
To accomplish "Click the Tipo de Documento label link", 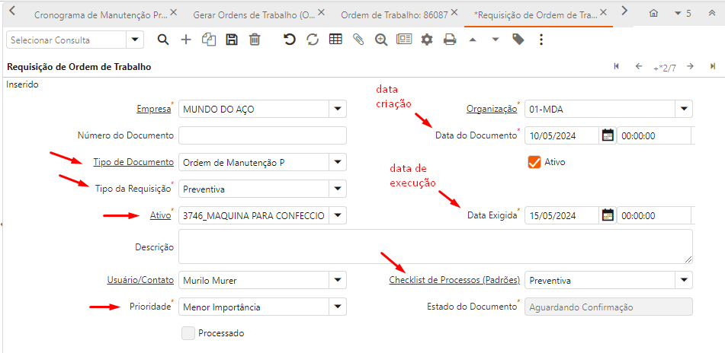I will [x=133, y=162].
